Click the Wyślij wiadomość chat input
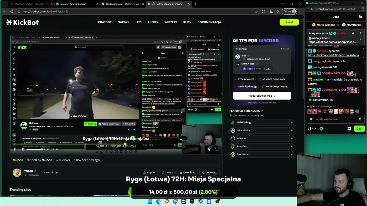The width and height of the screenshot is (367, 206). pyautogui.click(x=335, y=119)
